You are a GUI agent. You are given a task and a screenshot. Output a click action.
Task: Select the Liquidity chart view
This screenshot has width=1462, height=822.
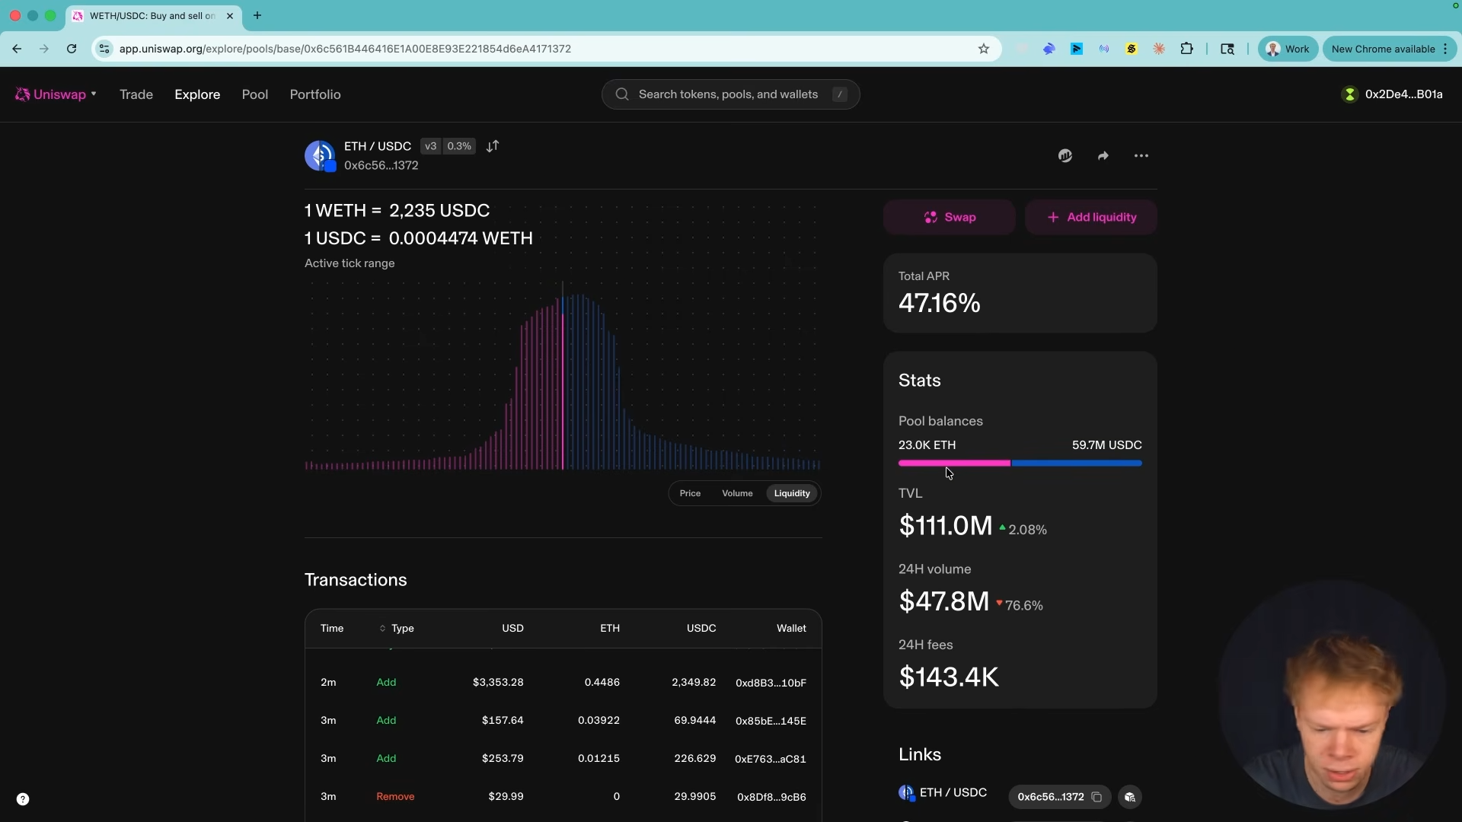click(x=792, y=493)
